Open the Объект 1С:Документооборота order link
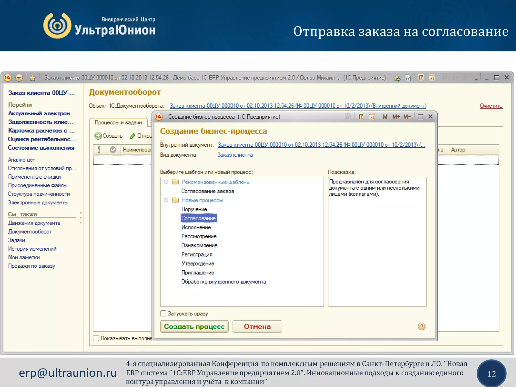Viewport: 516px width, 387px height. tap(298, 106)
